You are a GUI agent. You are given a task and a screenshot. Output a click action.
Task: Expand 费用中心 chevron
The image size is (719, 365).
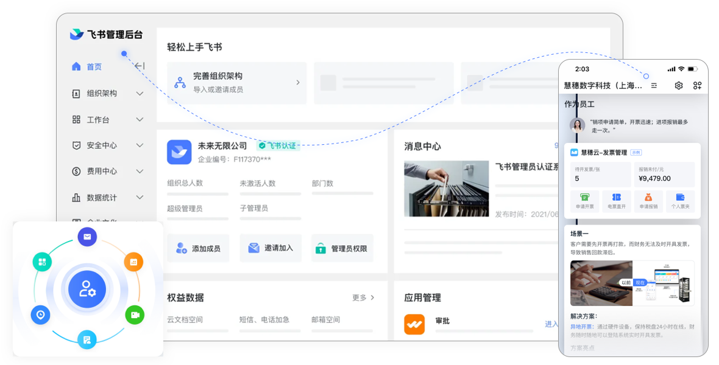pyautogui.click(x=140, y=172)
